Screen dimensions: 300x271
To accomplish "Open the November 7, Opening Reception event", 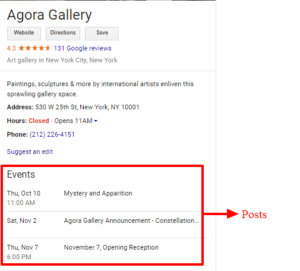I will tap(111, 247).
